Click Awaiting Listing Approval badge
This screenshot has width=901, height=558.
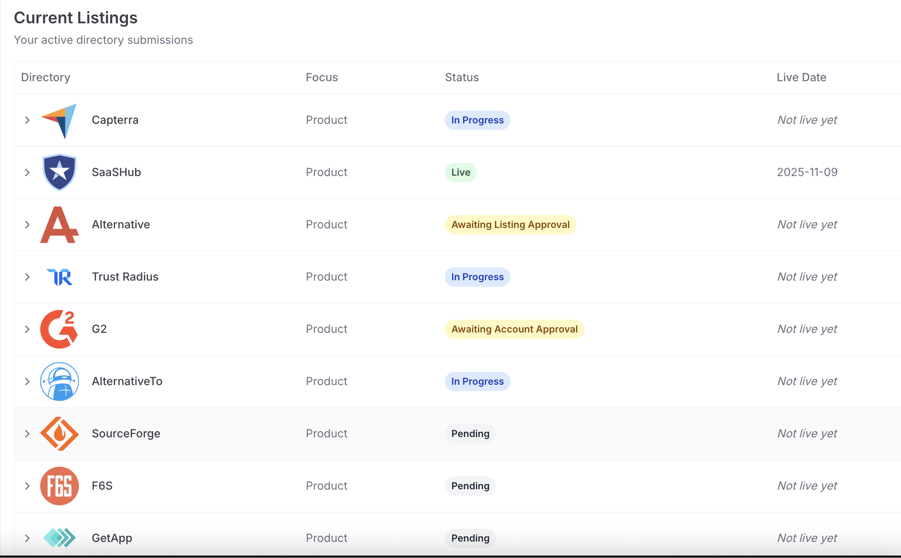[510, 225]
